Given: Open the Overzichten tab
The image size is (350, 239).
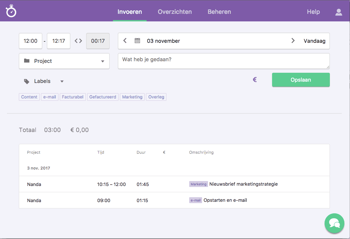Looking at the screenshot, I should 175,12.
